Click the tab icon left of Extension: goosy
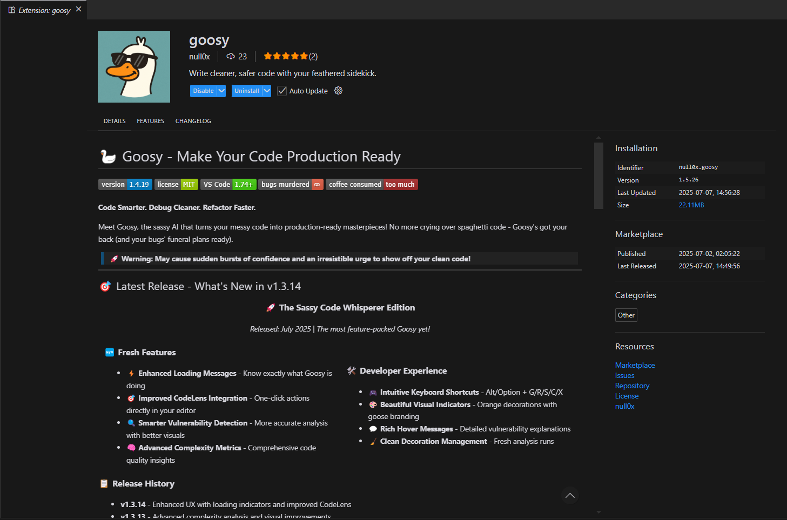Screen dimensions: 787x520 pyautogui.click(x=11, y=10)
